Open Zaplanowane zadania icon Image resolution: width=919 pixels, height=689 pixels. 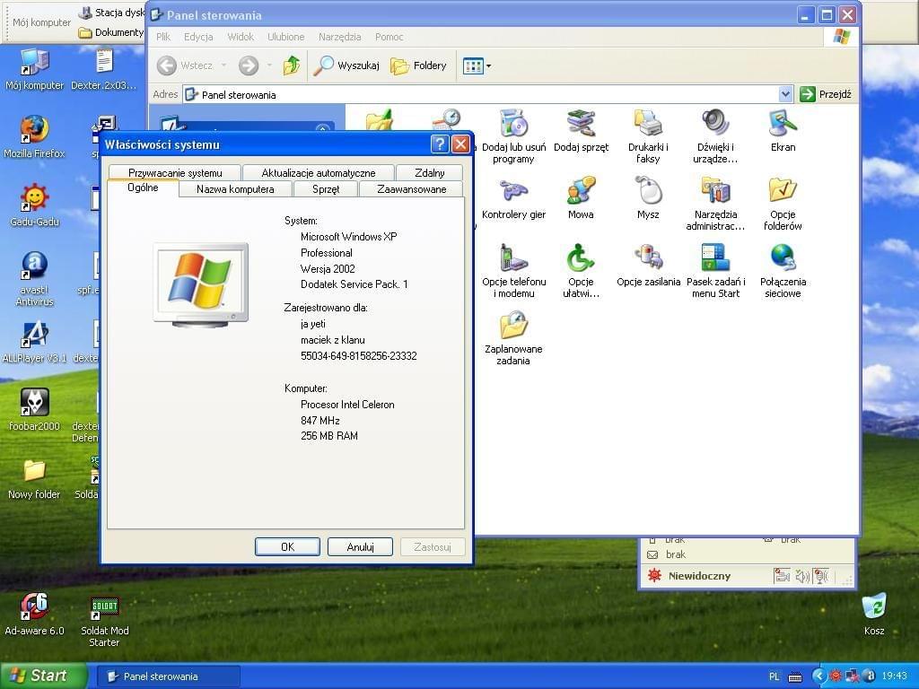pyautogui.click(x=513, y=326)
